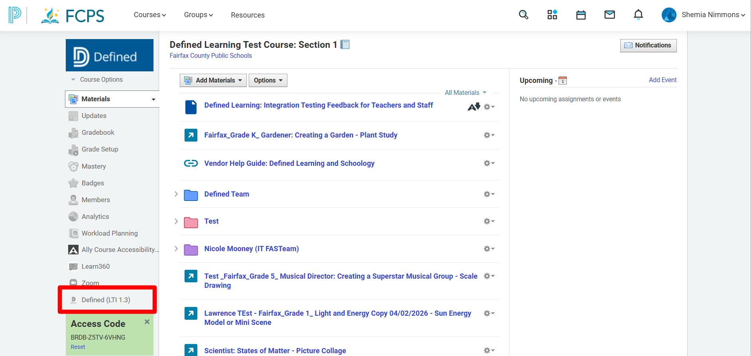The width and height of the screenshot is (751, 356).
Task: Expand the Test folder chevron
Action: click(176, 221)
